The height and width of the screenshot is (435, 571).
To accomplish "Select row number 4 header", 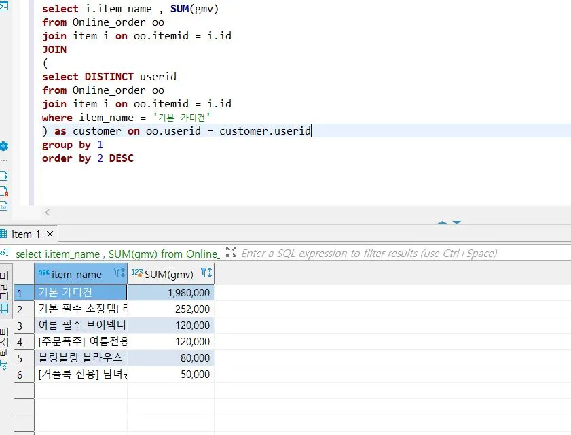I will pos(24,342).
